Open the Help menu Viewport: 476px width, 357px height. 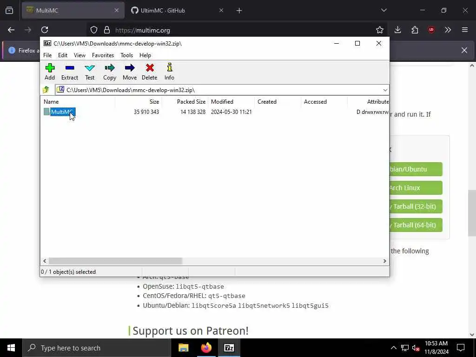pos(145,55)
